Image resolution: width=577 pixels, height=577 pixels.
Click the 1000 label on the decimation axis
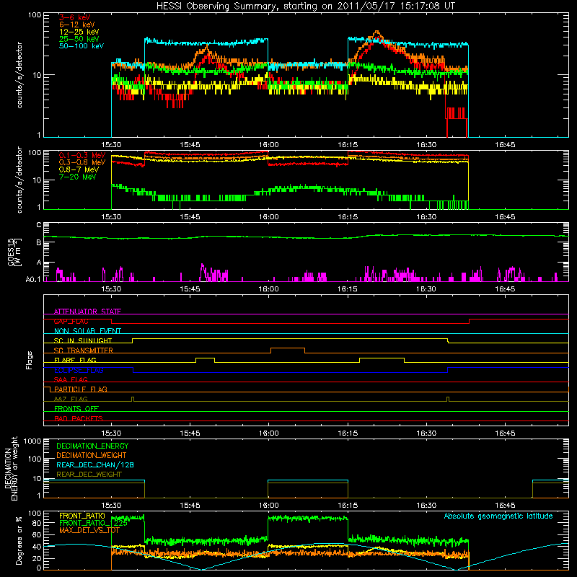(32, 441)
